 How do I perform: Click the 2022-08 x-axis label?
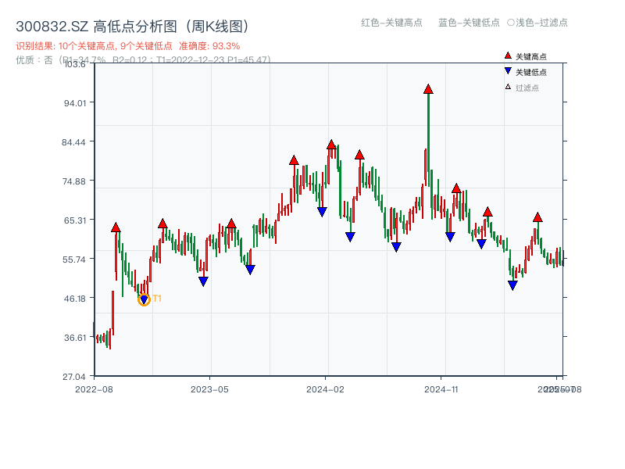[x=94, y=389]
